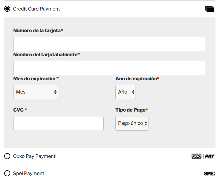Click the Mes de expiración label

(35, 79)
